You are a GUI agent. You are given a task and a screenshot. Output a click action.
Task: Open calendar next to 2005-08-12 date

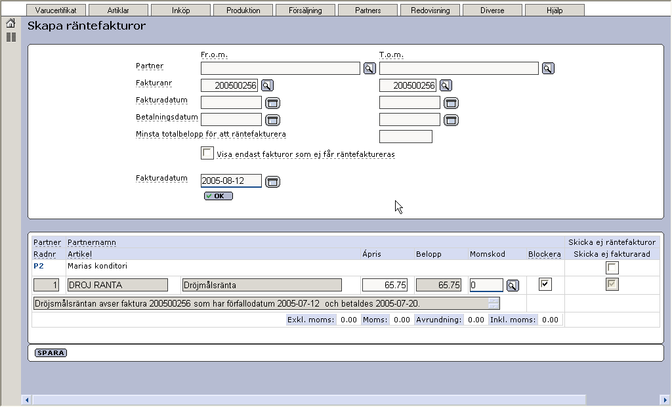(272, 182)
